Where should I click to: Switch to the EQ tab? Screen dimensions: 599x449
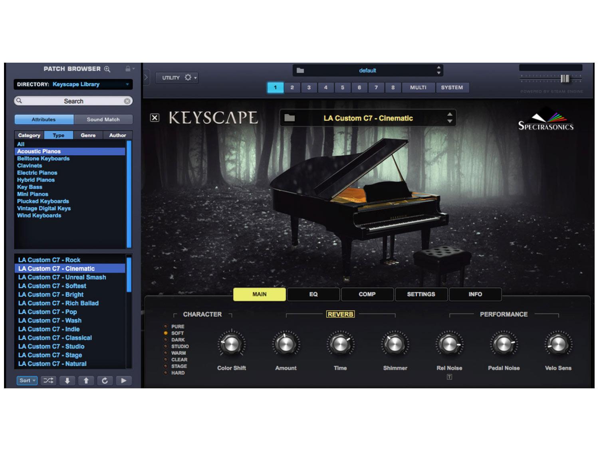(x=313, y=295)
